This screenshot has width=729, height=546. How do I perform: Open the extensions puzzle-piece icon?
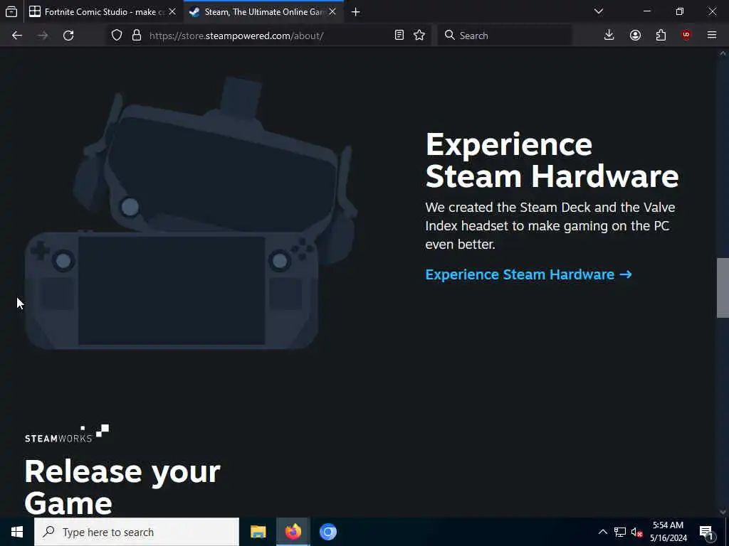point(661,36)
